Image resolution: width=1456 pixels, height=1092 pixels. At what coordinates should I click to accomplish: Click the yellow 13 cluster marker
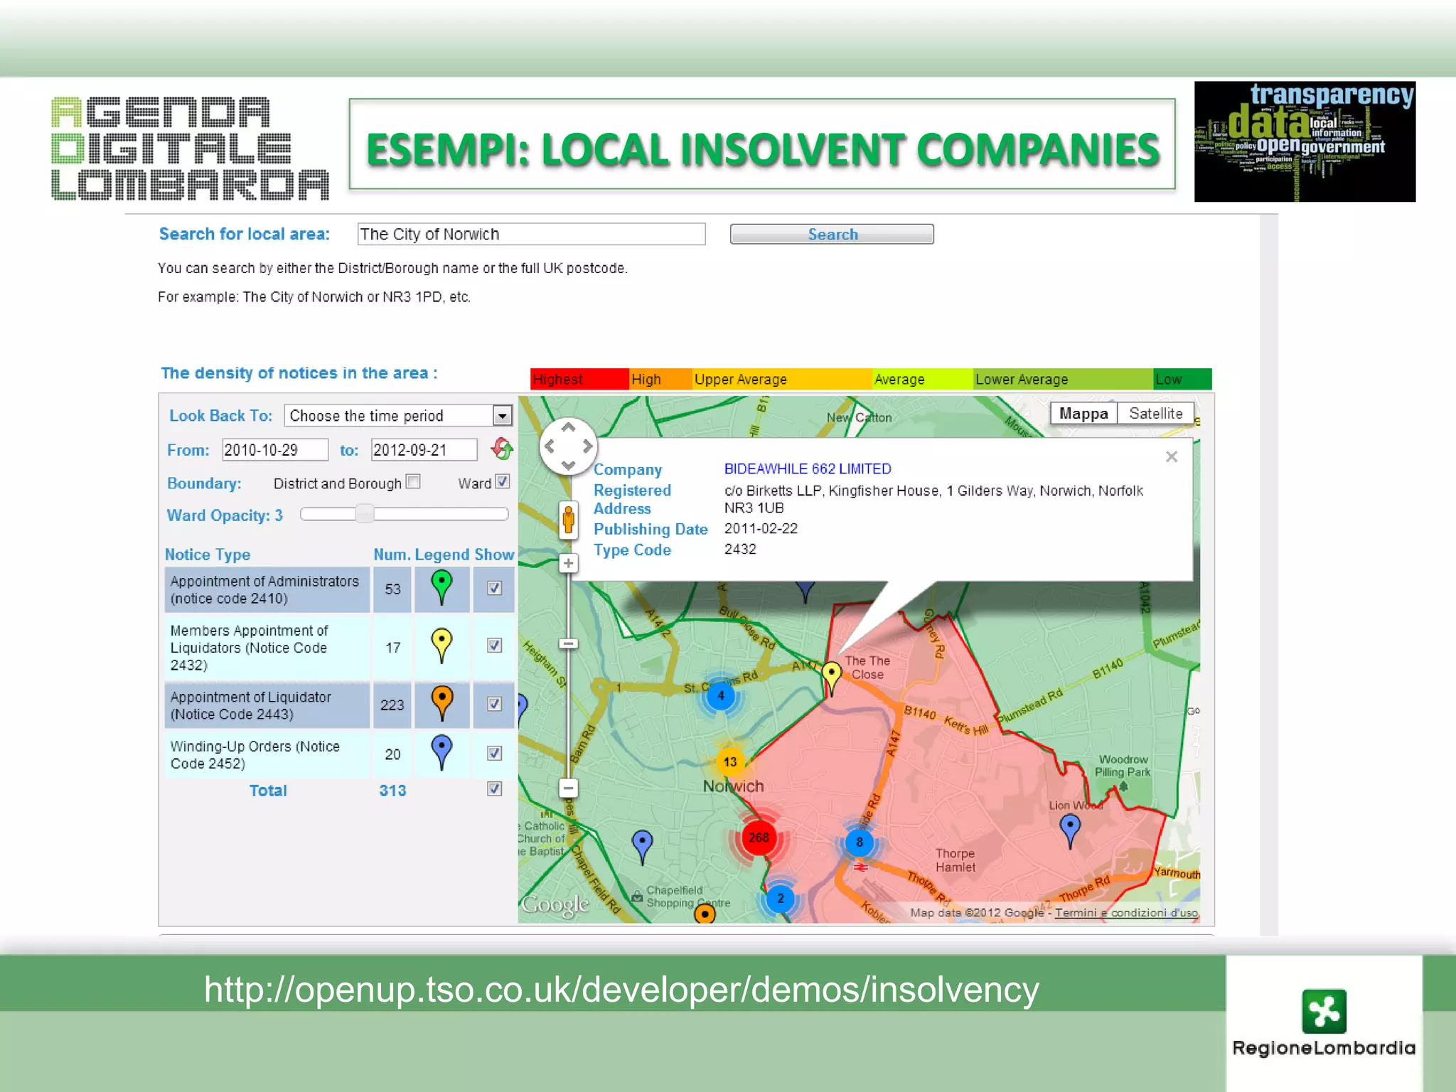[x=730, y=762]
